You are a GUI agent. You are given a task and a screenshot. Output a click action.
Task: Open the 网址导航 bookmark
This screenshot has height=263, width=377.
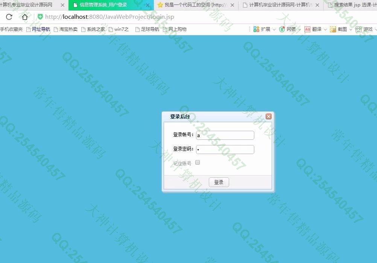pyautogui.click(x=38, y=29)
